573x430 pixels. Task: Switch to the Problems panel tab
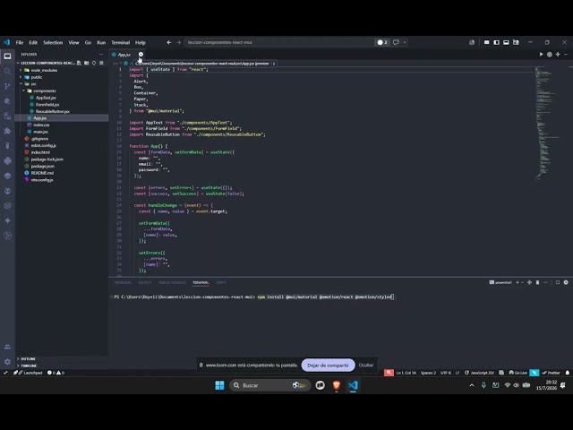[x=123, y=283]
